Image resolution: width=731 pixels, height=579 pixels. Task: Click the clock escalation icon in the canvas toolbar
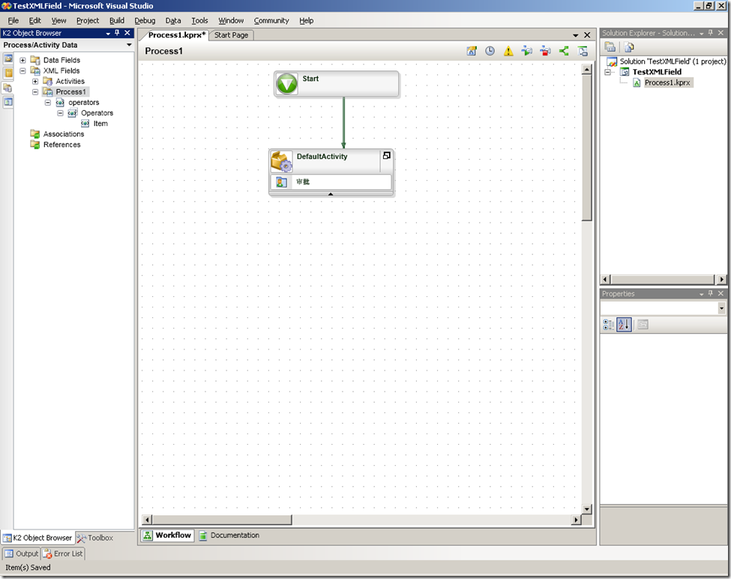pyautogui.click(x=490, y=51)
